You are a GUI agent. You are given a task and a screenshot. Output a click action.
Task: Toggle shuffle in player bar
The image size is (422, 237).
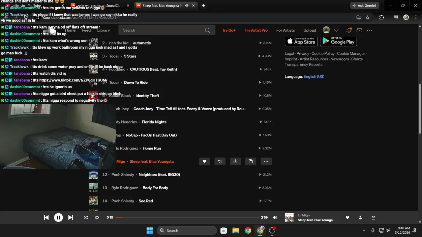pyautogui.click(x=86, y=217)
